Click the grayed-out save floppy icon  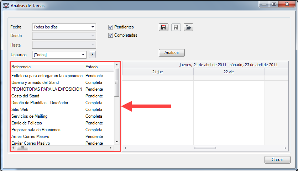point(176,27)
